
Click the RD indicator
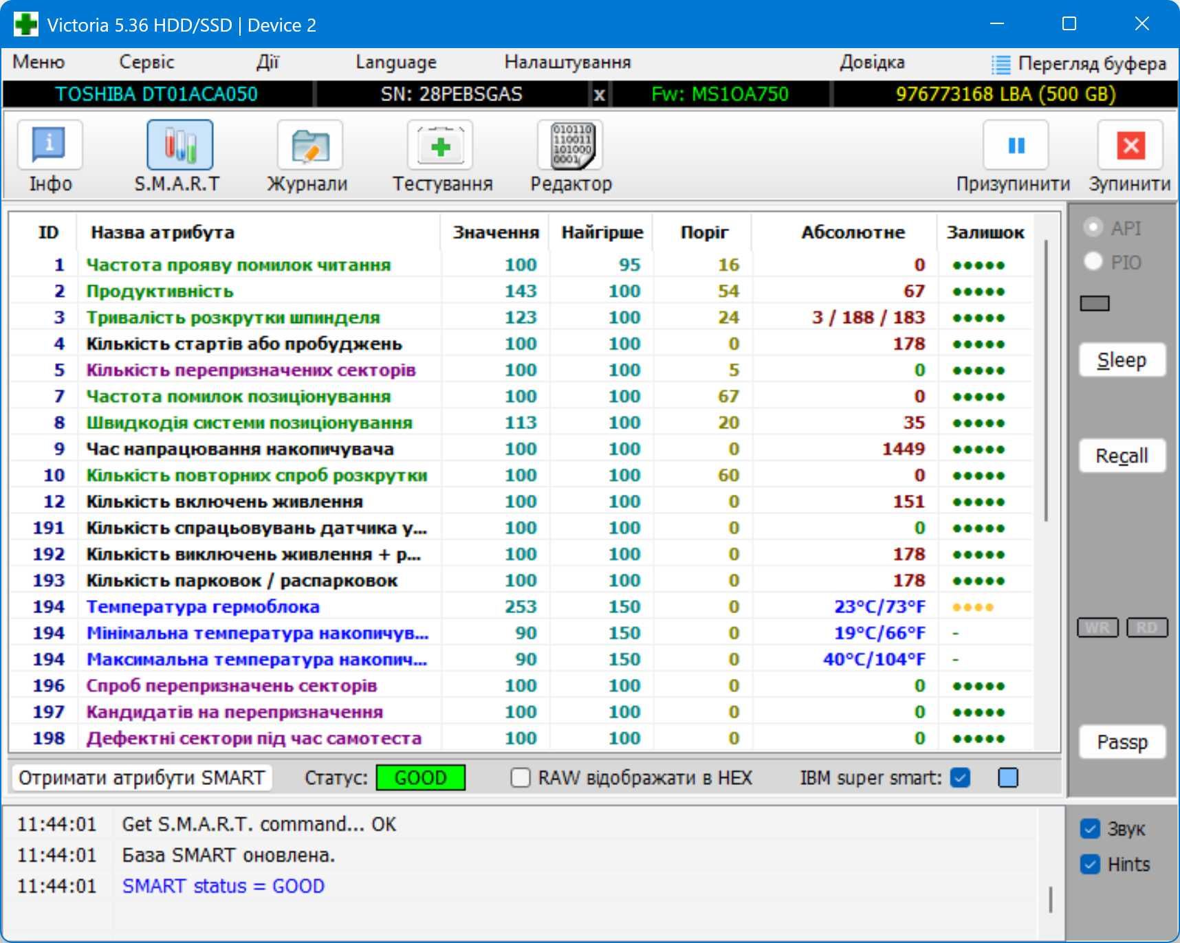click(1147, 628)
